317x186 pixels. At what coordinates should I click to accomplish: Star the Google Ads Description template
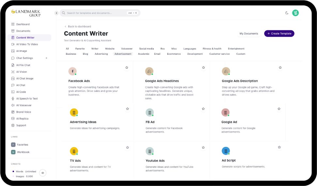click(x=280, y=67)
